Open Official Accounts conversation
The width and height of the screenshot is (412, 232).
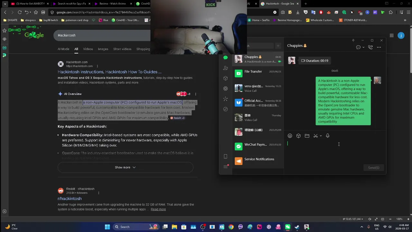pyautogui.click(x=258, y=102)
